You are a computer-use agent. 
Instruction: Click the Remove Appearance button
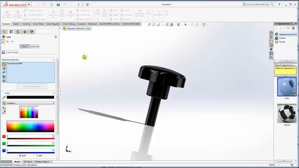coord(32,86)
